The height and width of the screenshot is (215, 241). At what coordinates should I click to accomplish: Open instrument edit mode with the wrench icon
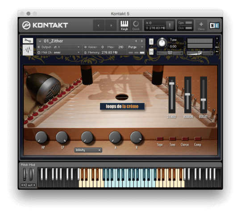pyautogui.click(x=28, y=41)
